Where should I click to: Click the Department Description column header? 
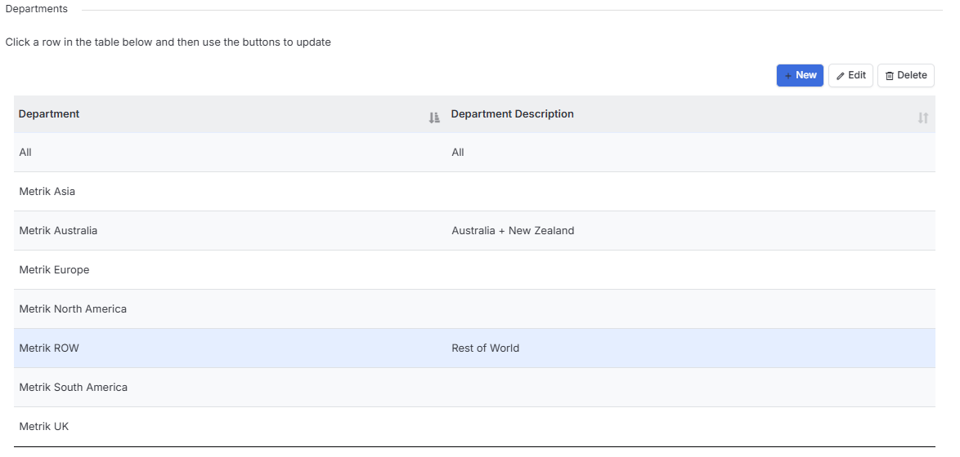(x=691, y=114)
